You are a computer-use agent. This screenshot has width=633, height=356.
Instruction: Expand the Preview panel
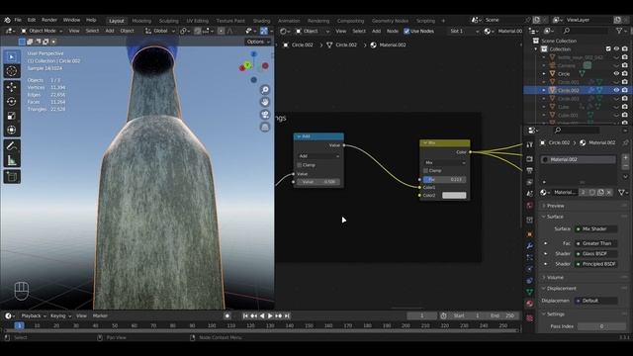(555, 206)
